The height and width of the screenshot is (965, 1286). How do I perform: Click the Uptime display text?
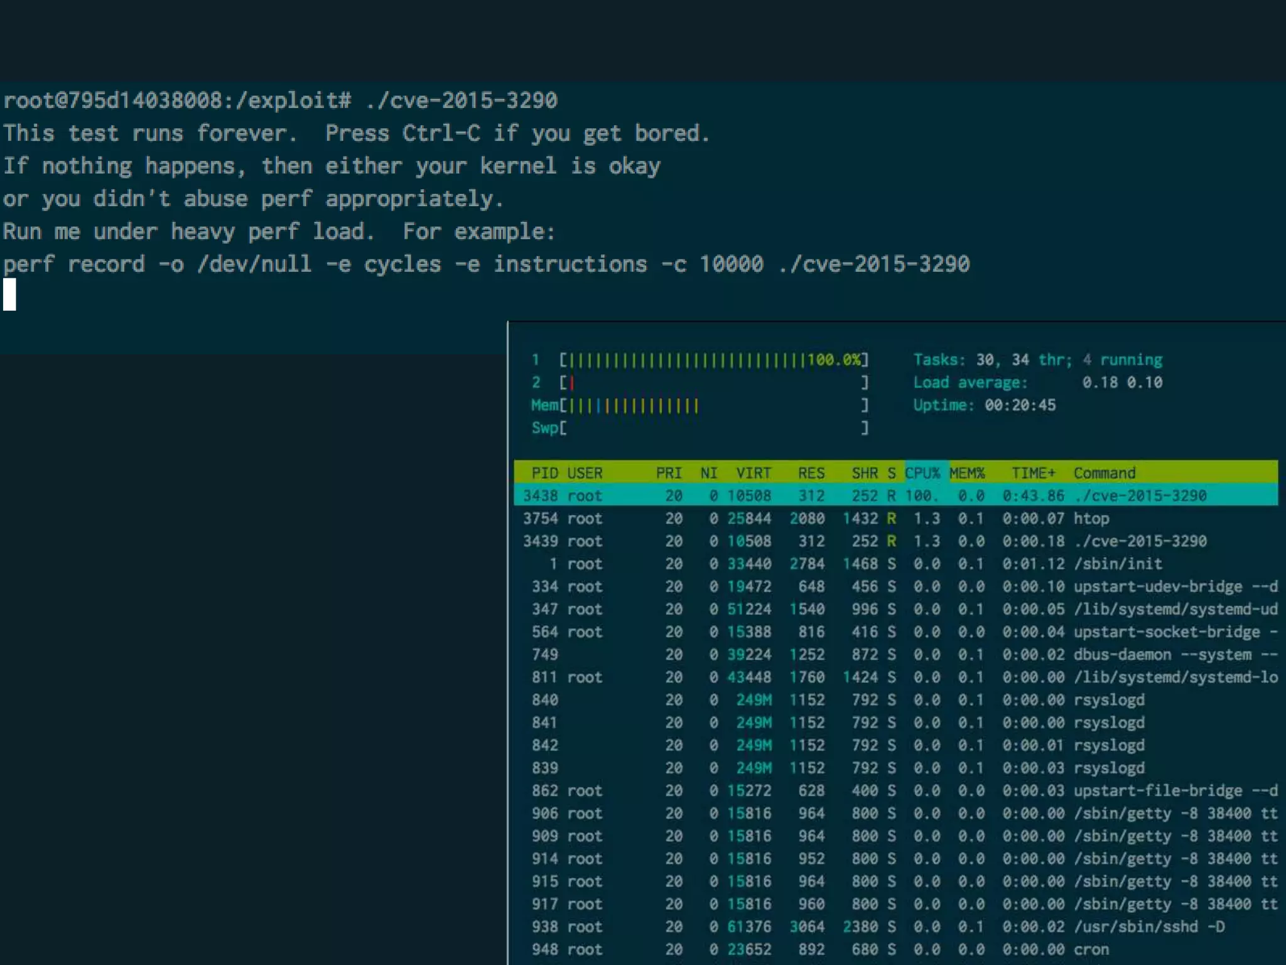[984, 405]
